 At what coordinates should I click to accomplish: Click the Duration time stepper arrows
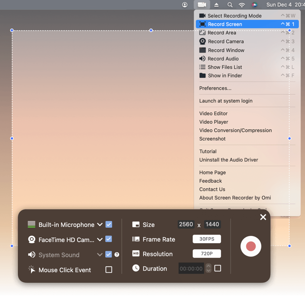(x=208, y=268)
